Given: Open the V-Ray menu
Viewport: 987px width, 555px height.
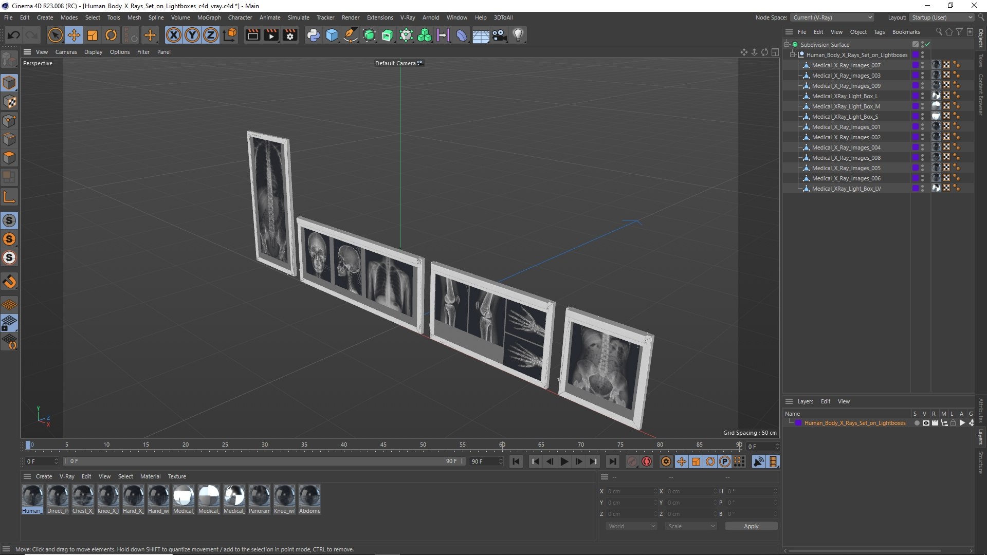Looking at the screenshot, I should coord(408,17).
